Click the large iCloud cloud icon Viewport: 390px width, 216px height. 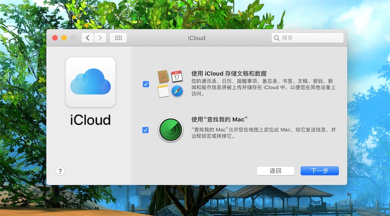91,82
